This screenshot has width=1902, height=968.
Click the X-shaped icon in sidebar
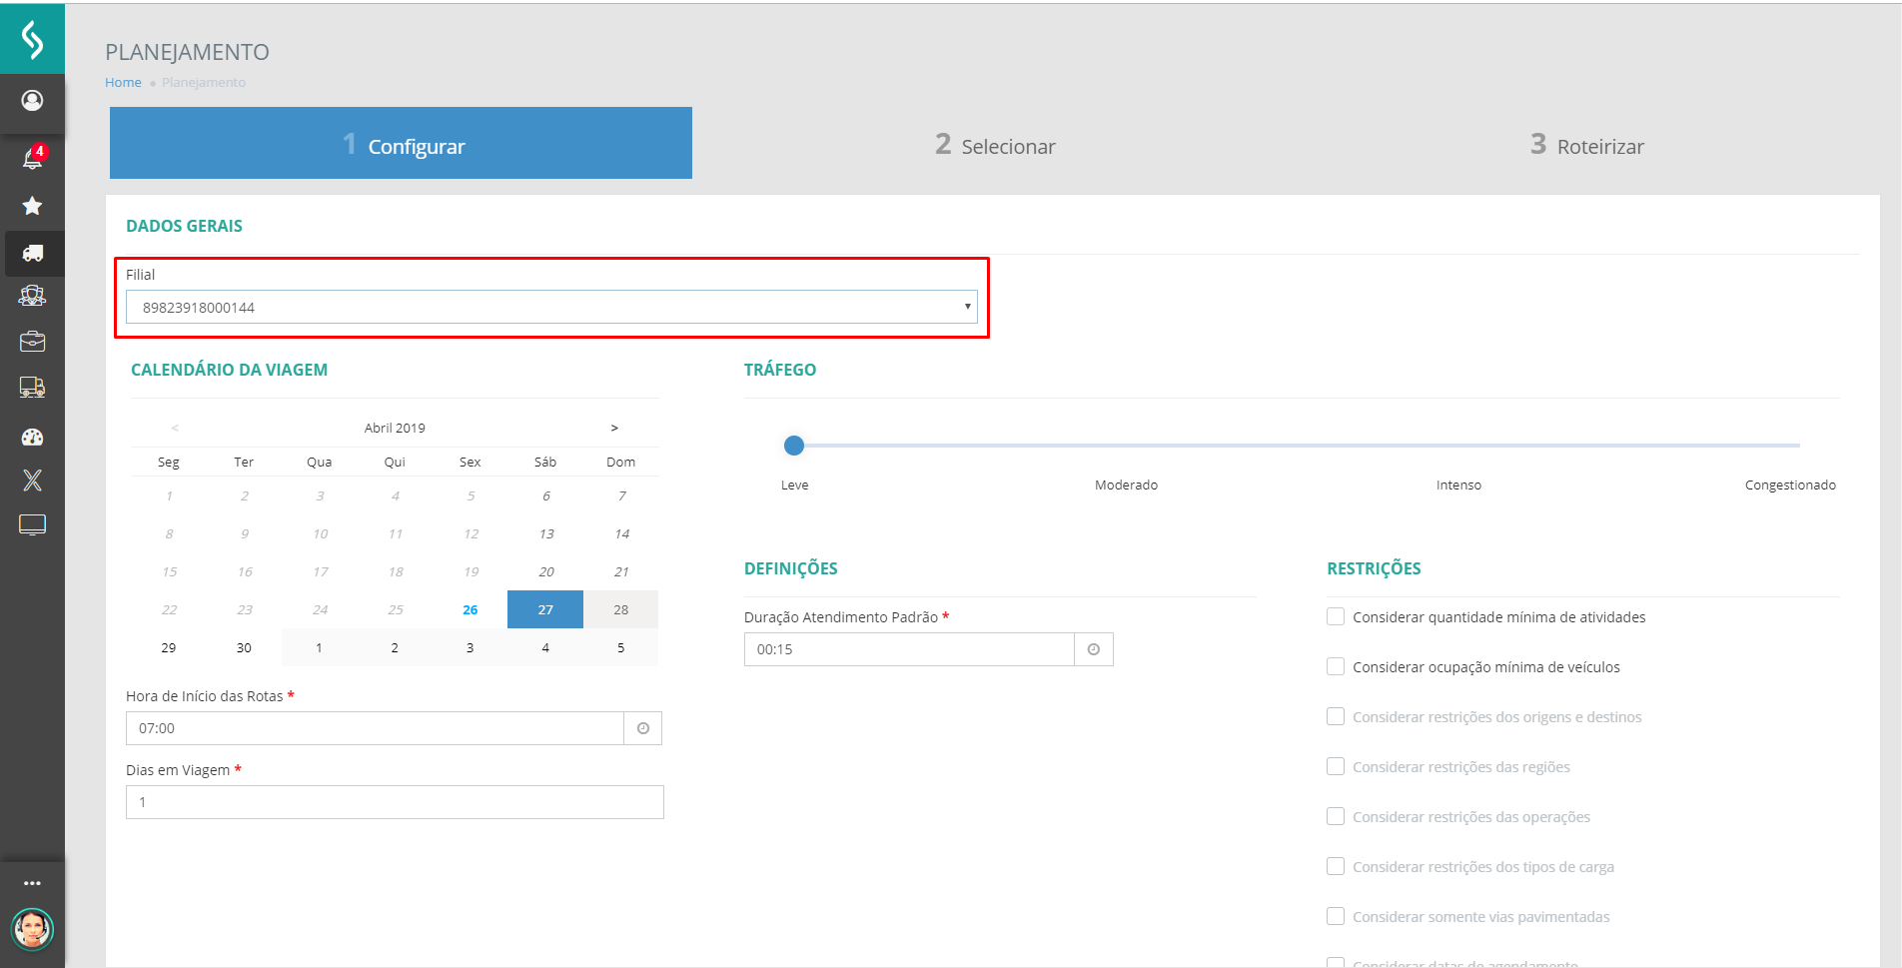(32, 481)
